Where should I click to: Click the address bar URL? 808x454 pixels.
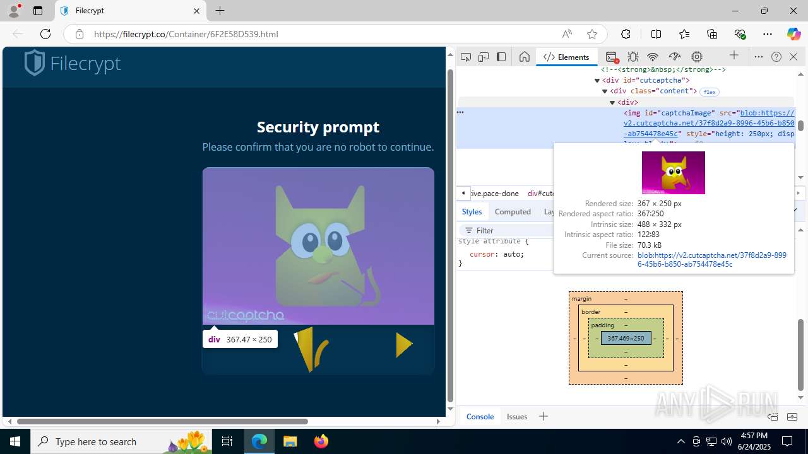[186, 34]
